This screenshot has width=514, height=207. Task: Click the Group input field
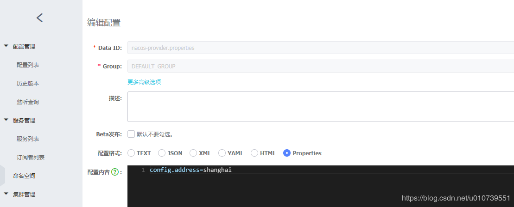coord(321,66)
